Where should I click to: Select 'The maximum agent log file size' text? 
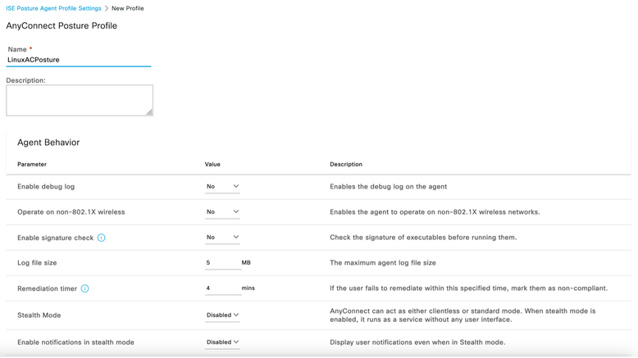tap(383, 263)
